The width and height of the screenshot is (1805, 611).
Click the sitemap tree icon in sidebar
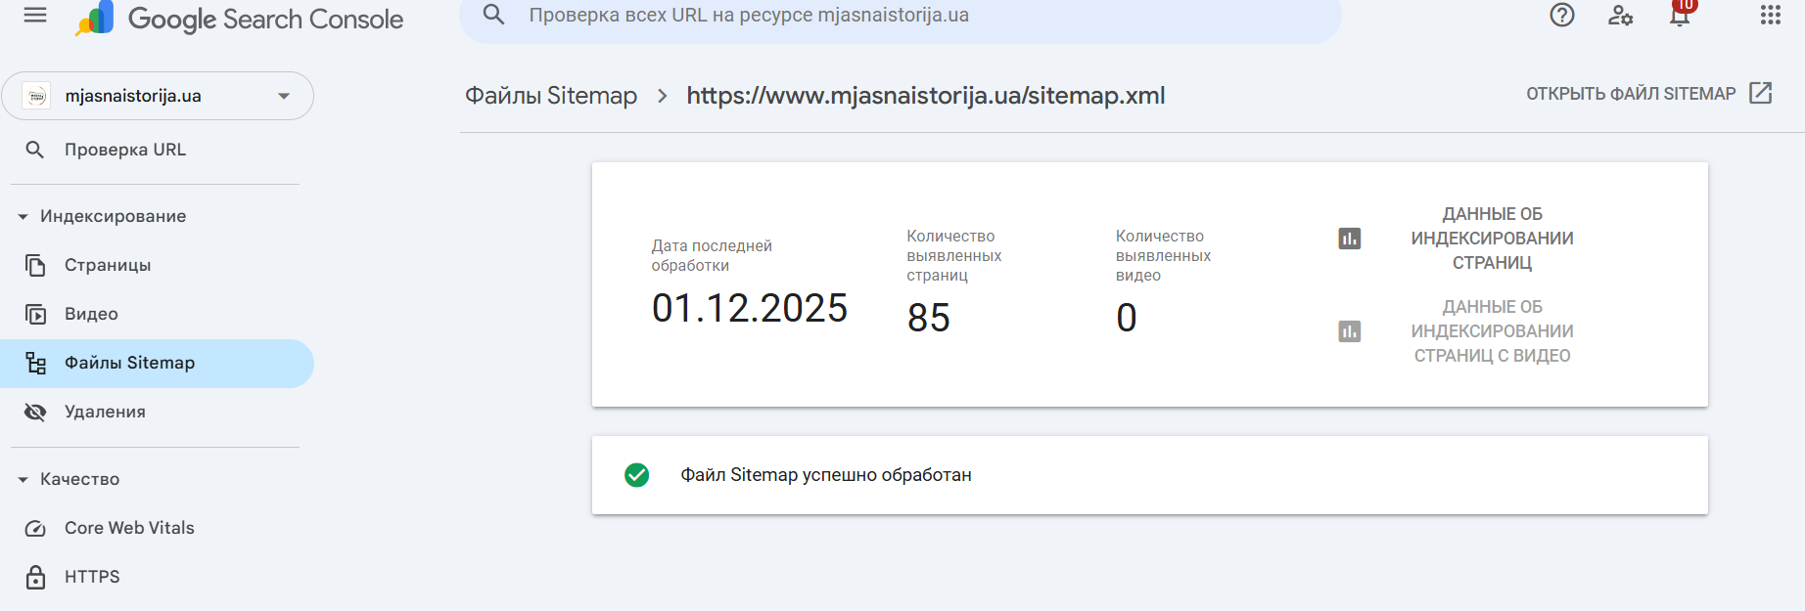click(36, 364)
